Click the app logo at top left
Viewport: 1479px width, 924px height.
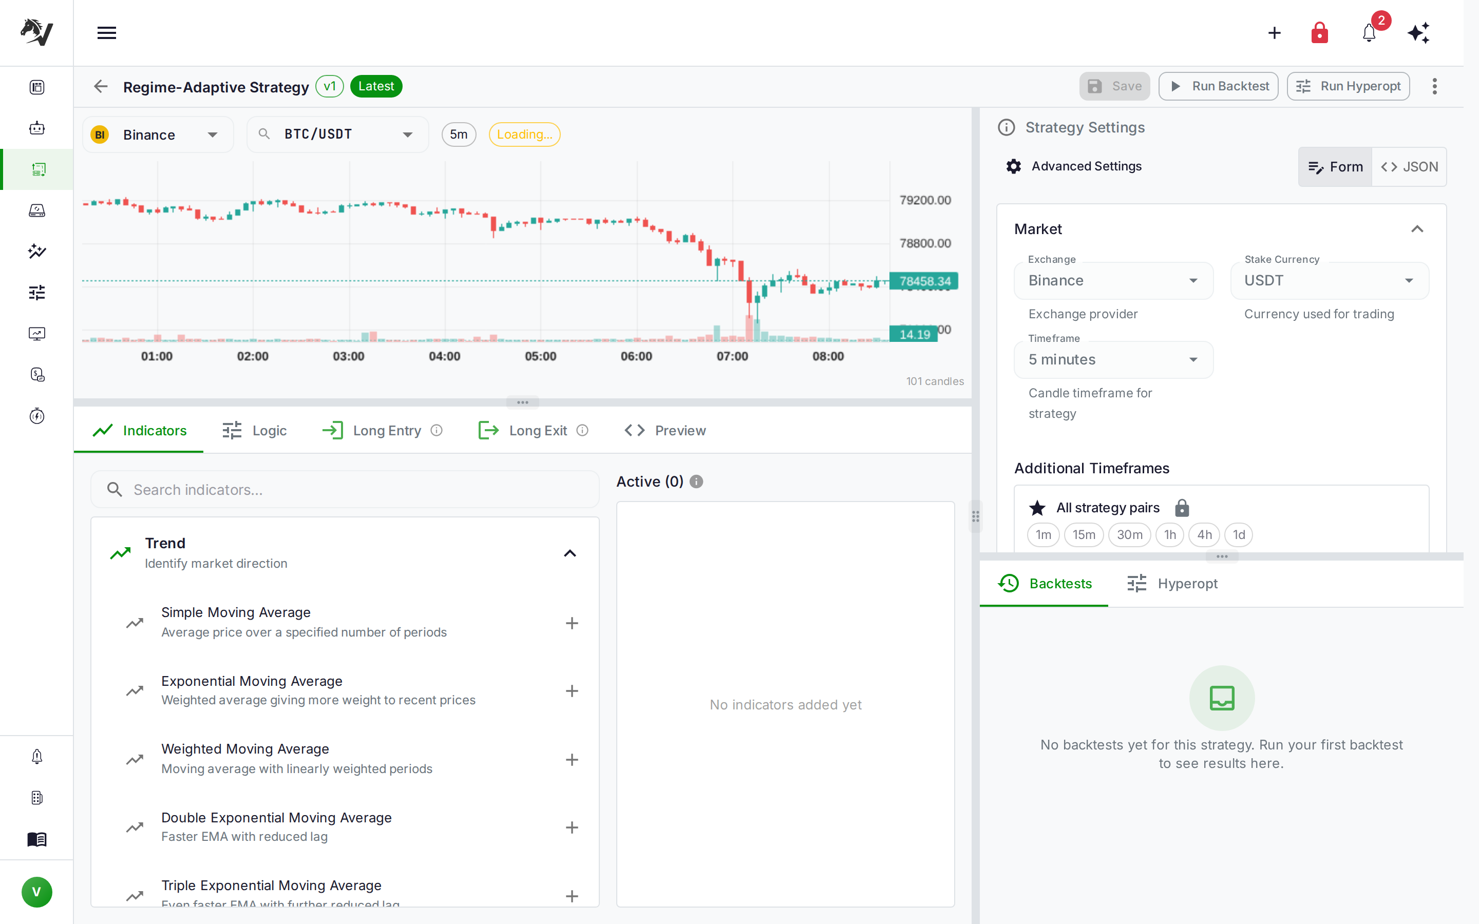(x=36, y=32)
